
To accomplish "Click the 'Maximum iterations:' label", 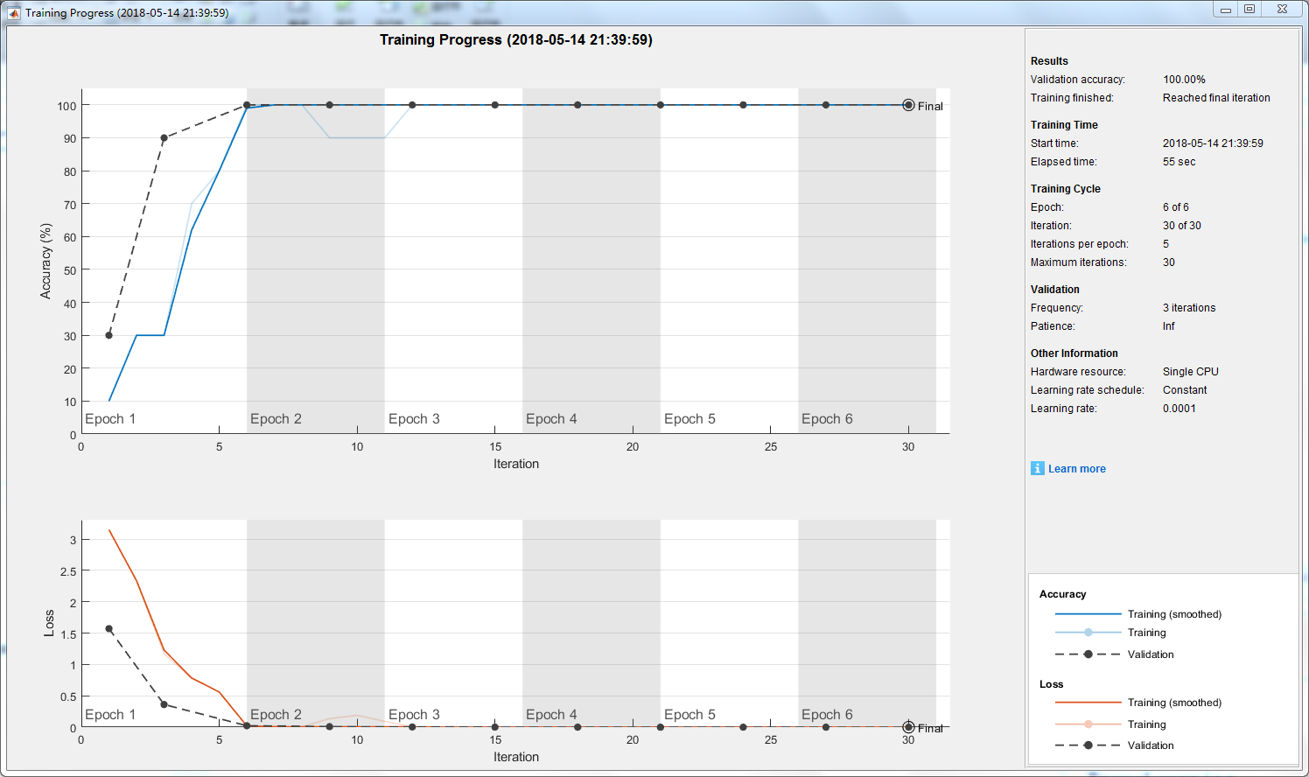I will [1079, 262].
